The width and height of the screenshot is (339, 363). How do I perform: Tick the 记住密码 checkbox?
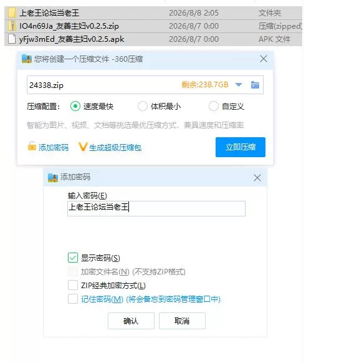73,299
